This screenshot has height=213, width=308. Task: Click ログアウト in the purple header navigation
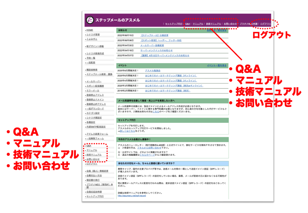coord(266,24)
